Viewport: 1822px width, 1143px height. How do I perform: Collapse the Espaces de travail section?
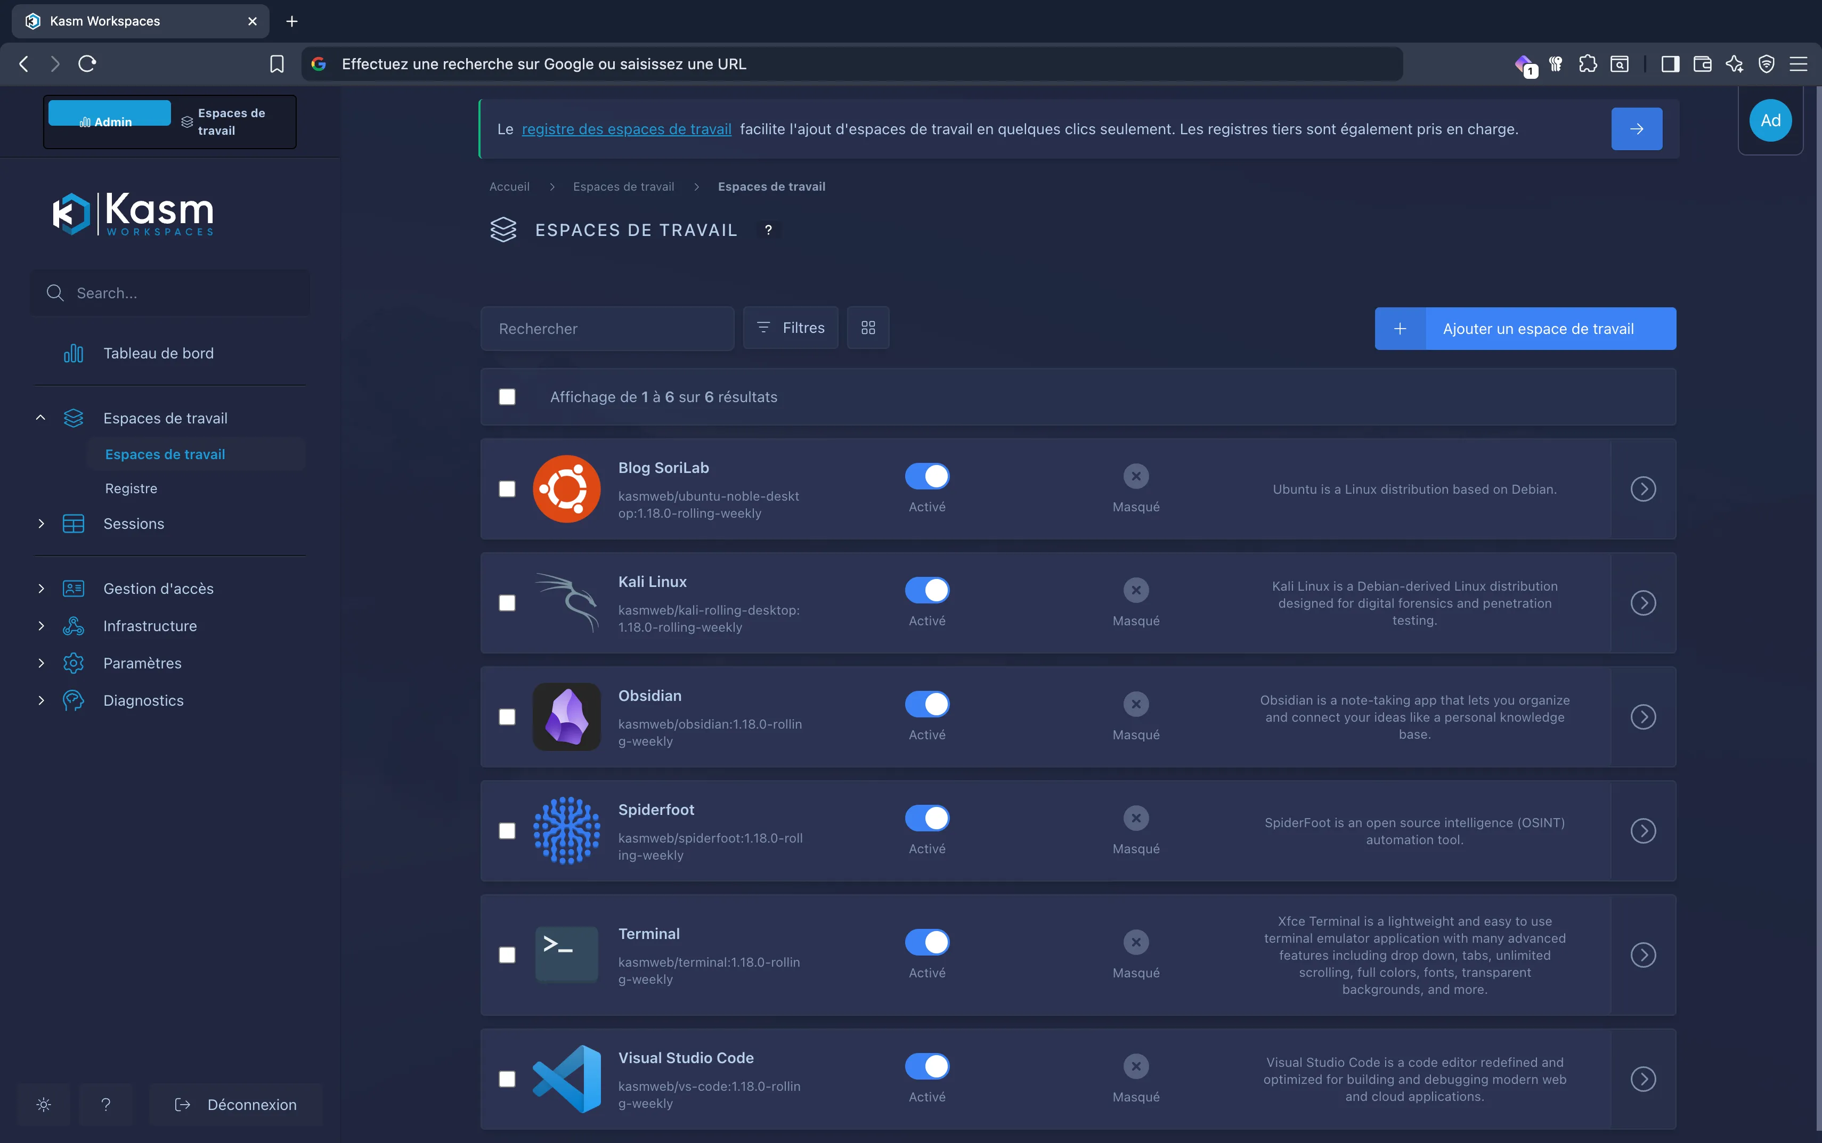tap(42, 417)
